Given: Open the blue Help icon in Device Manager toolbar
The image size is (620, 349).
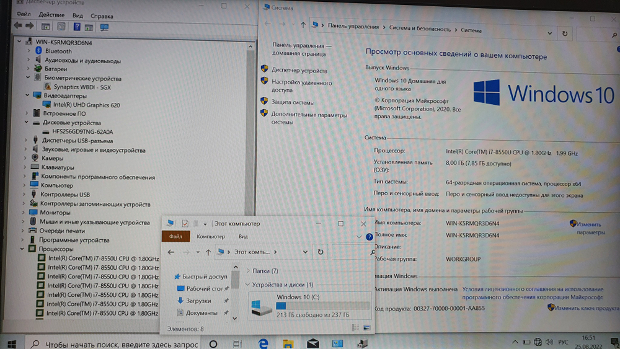Looking at the screenshot, I should click(x=77, y=27).
